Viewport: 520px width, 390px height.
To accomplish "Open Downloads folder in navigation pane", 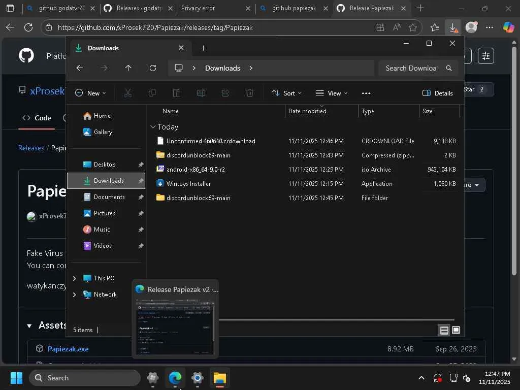I will click(106, 181).
